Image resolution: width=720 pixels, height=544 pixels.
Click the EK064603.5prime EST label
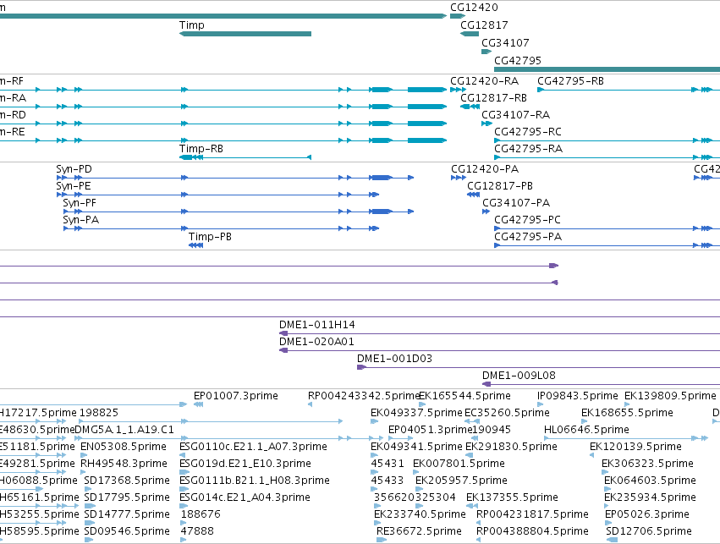(651, 481)
